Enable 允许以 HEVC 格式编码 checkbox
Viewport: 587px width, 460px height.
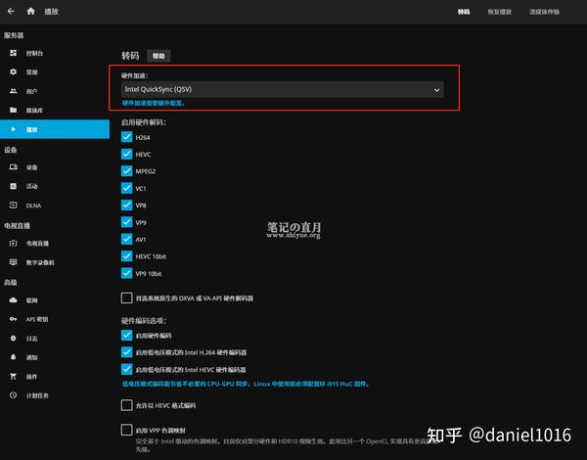126,405
